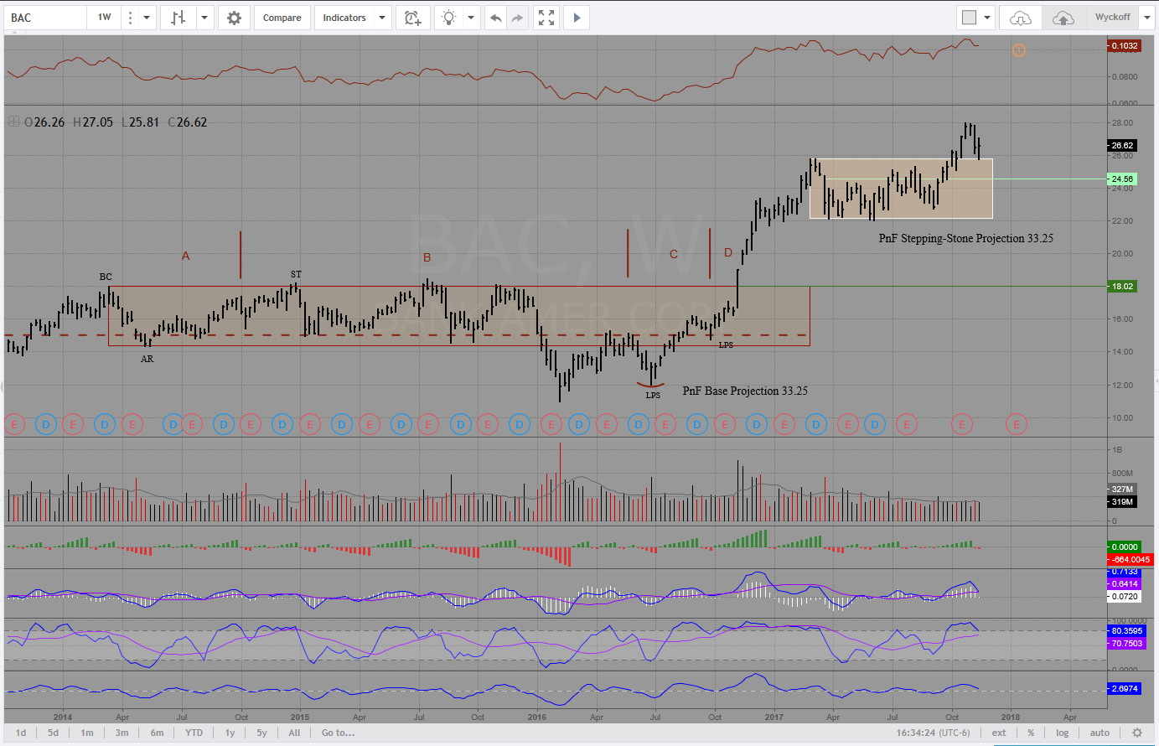
Task: Click the lightbulb ideas icon
Action: coord(449,18)
